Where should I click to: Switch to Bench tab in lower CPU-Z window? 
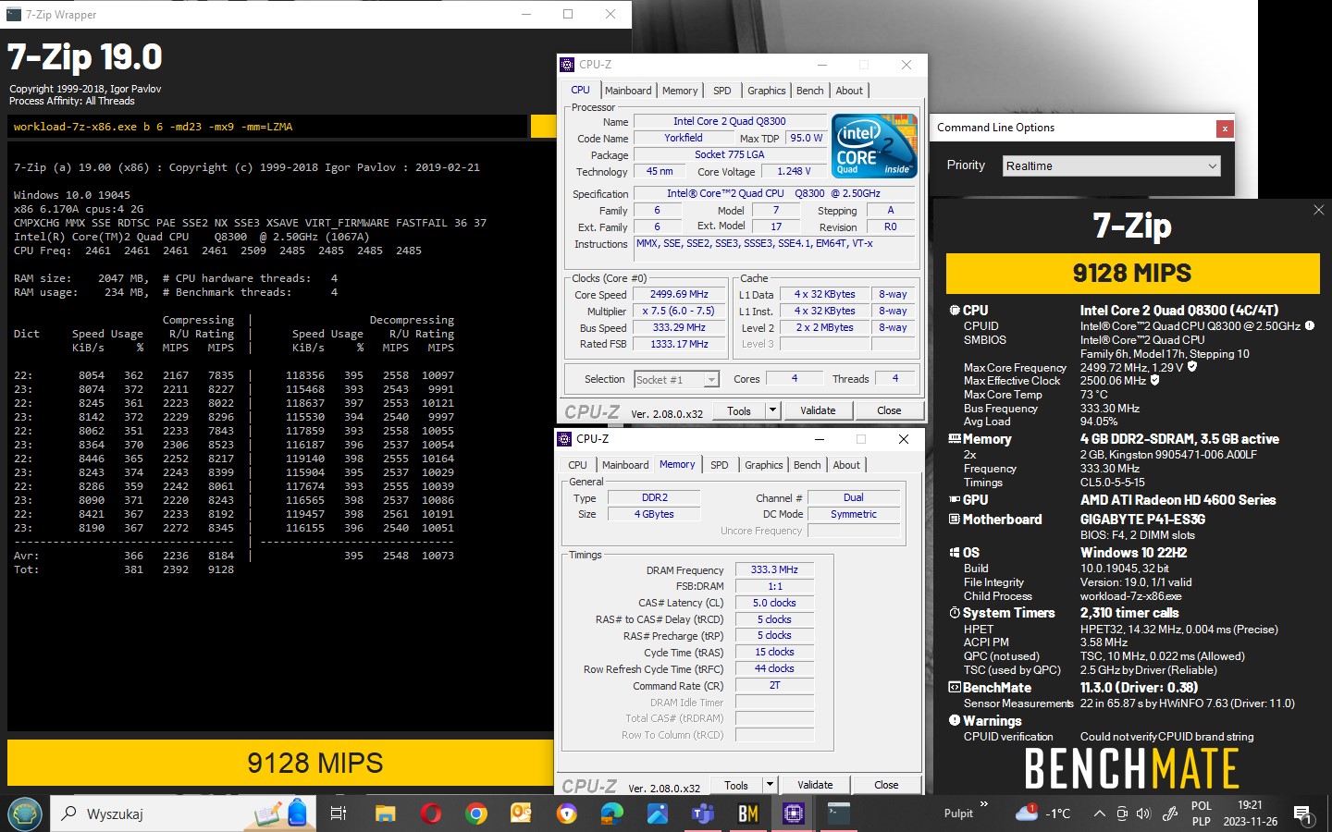[808, 465]
